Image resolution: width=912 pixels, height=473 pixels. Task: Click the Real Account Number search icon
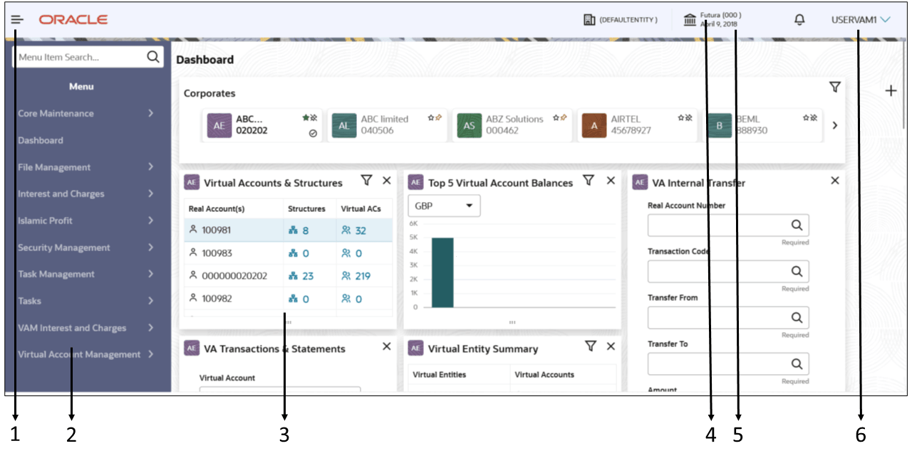[x=797, y=225]
